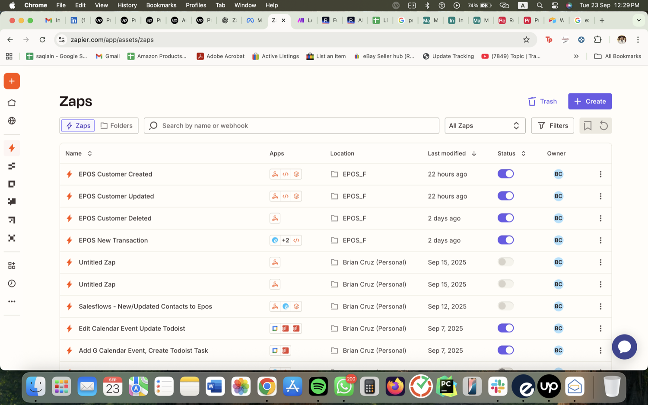Click Sep 12, 2025 date cell
Viewport: 648px width, 405px height.
coord(447,306)
